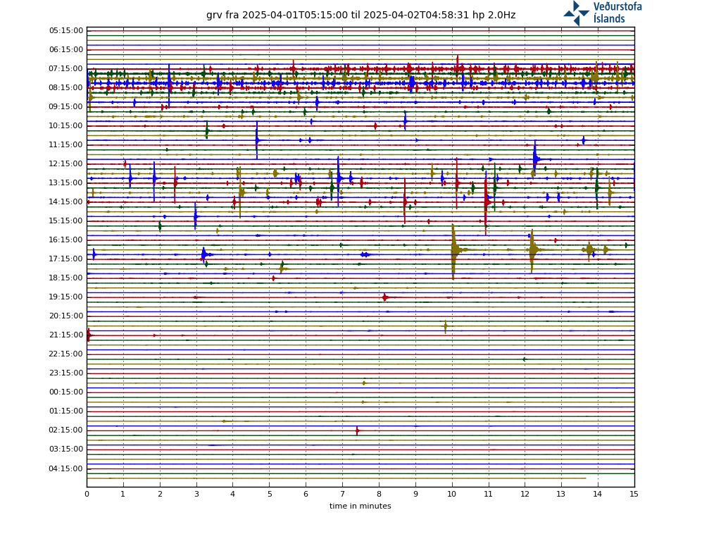Click the 03:15:00 time label
The width and height of the screenshot is (721, 541).
point(66,449)
